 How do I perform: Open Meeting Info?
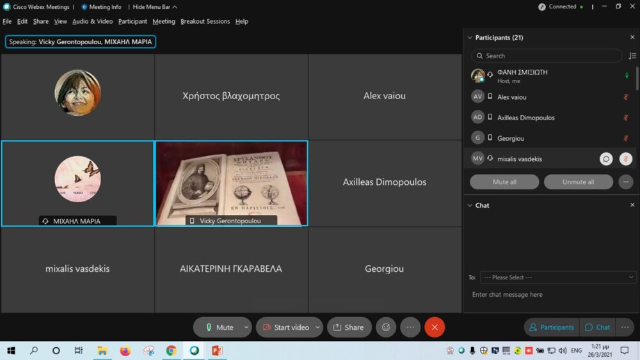(x=101, y=7)
